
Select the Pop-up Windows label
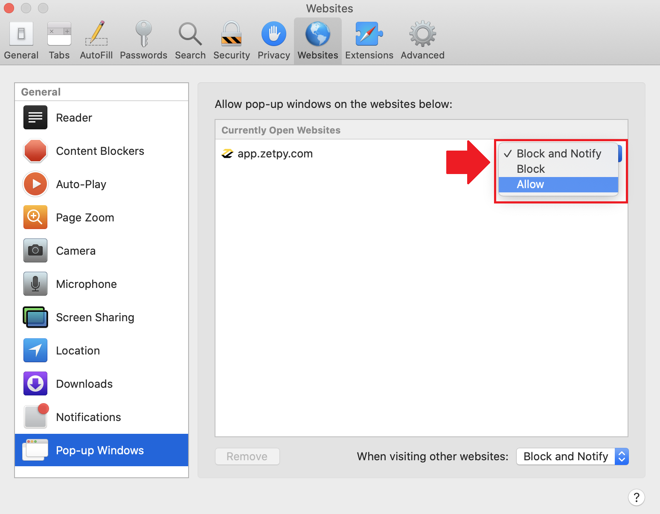pyautogui.click(x=100, y=450)
